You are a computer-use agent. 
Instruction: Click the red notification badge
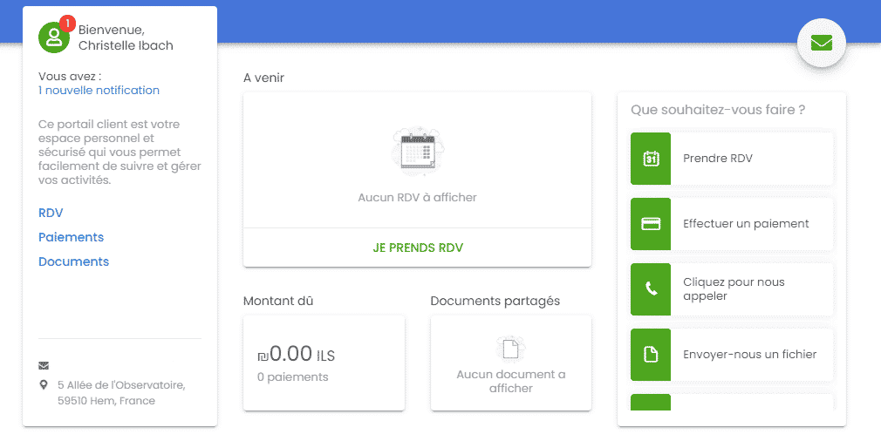tap(67, 24)
